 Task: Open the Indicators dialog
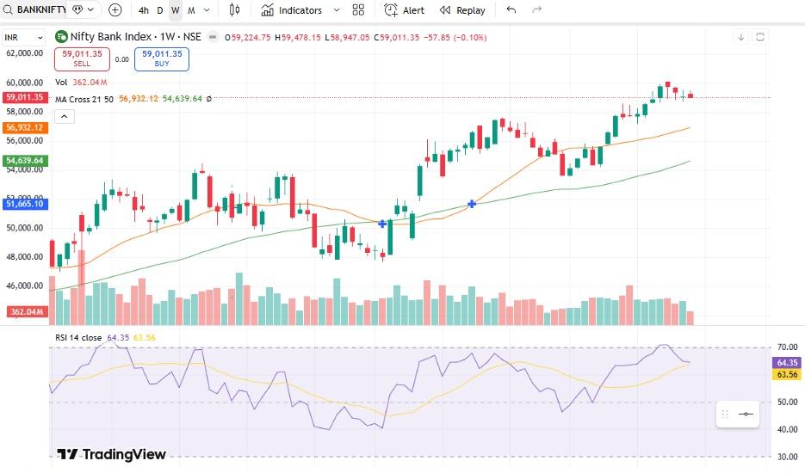click(x=292, y=9)
